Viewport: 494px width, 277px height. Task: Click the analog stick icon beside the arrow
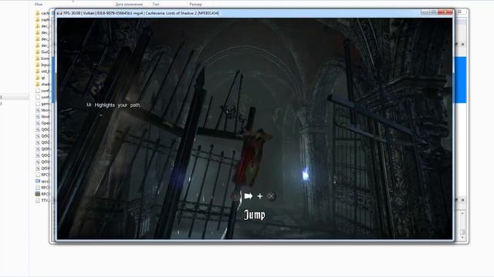(x=236, y=196)
